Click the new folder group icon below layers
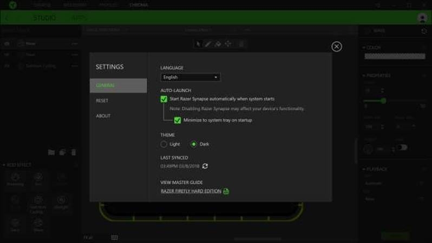The height and width of the screenshot is (243, 432). tap(51, 152)
